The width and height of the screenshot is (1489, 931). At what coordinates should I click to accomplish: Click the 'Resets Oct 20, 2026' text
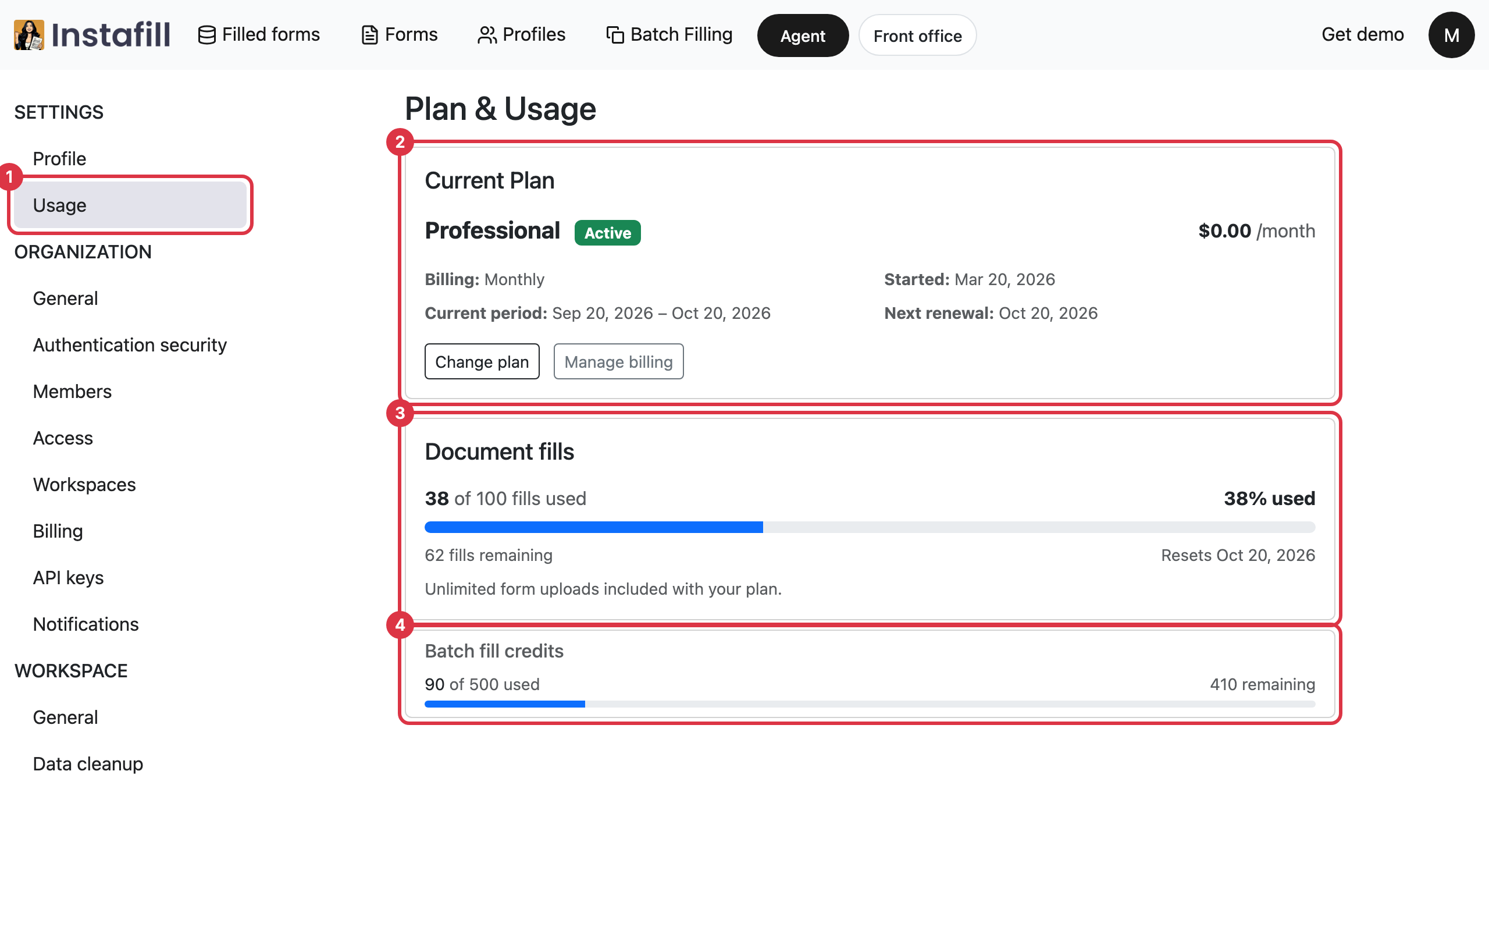[x=1238, y=555]
